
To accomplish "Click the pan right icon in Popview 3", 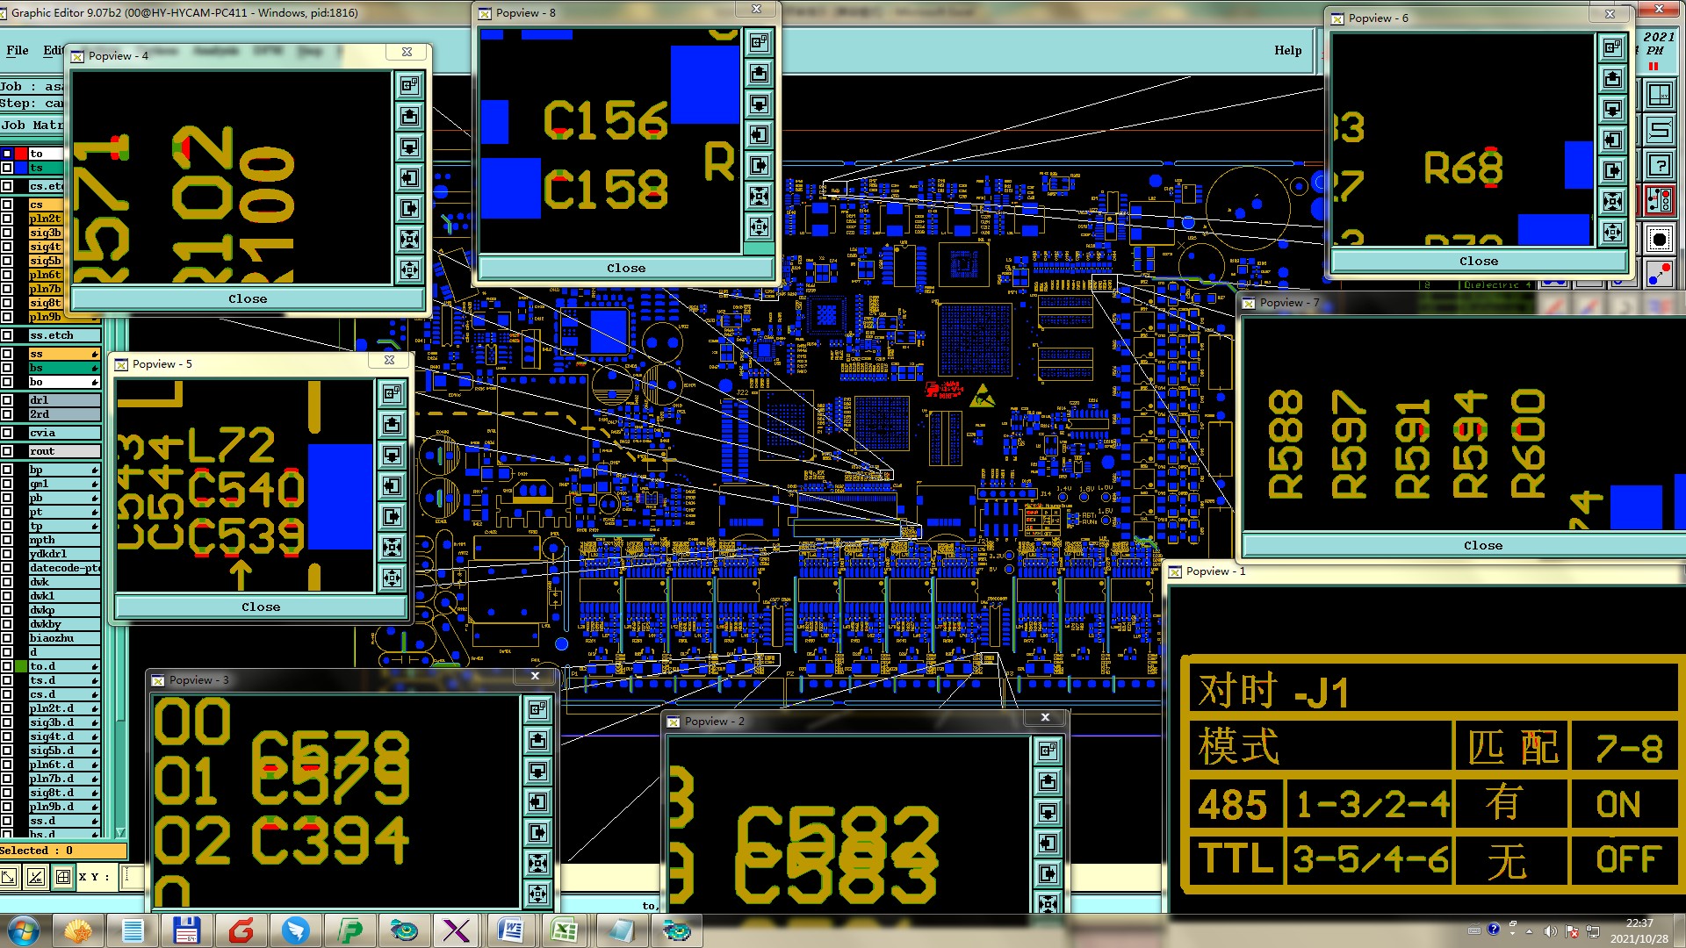I will 538,832.
